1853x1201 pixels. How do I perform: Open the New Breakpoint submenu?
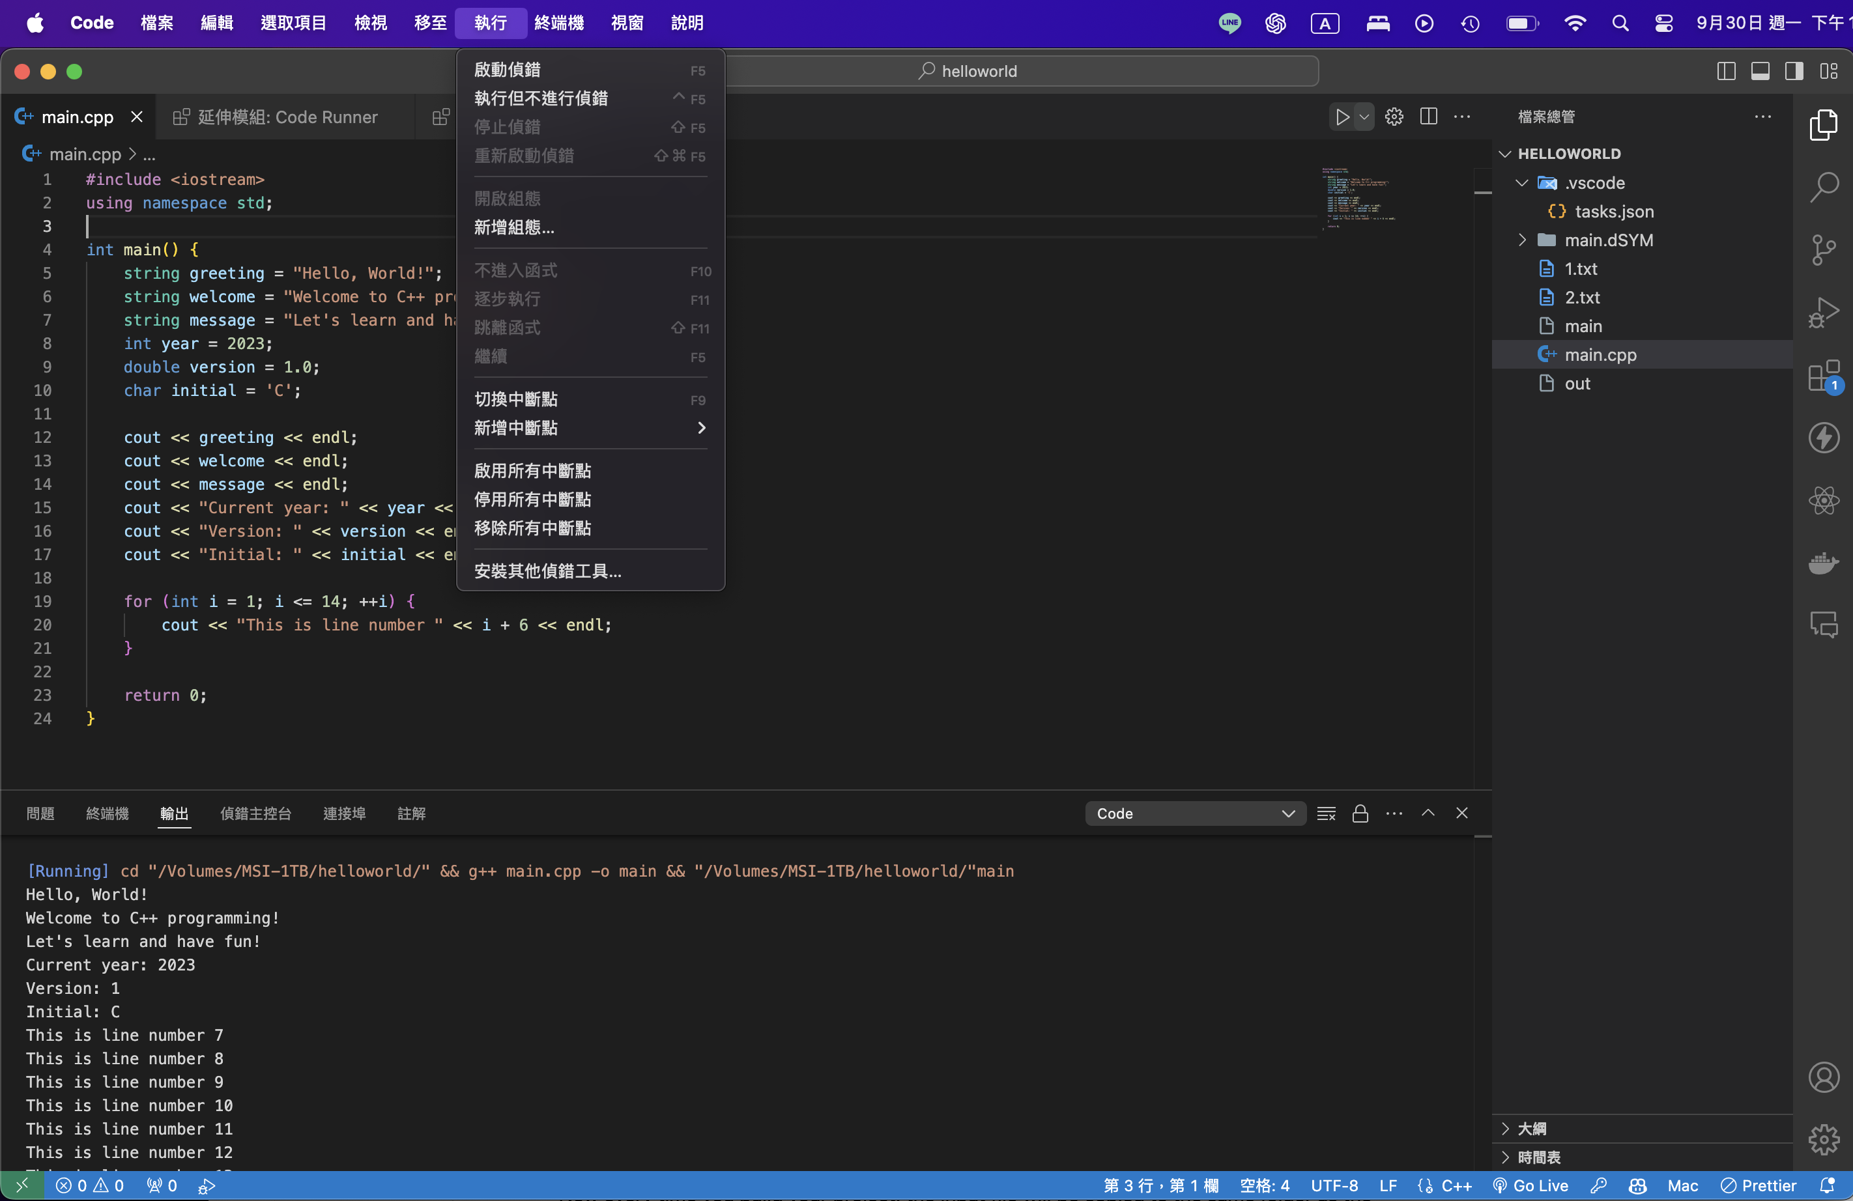point(590,428)
